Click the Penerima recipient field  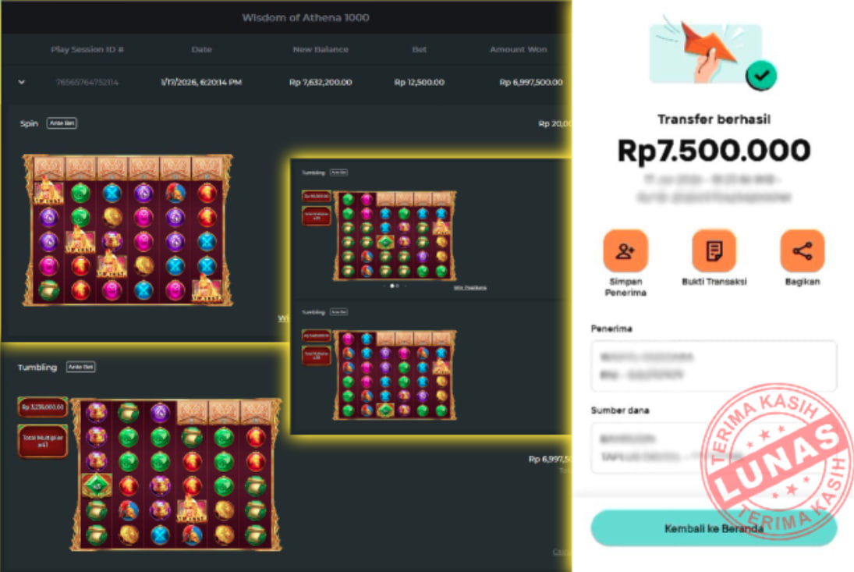point(714,365)
